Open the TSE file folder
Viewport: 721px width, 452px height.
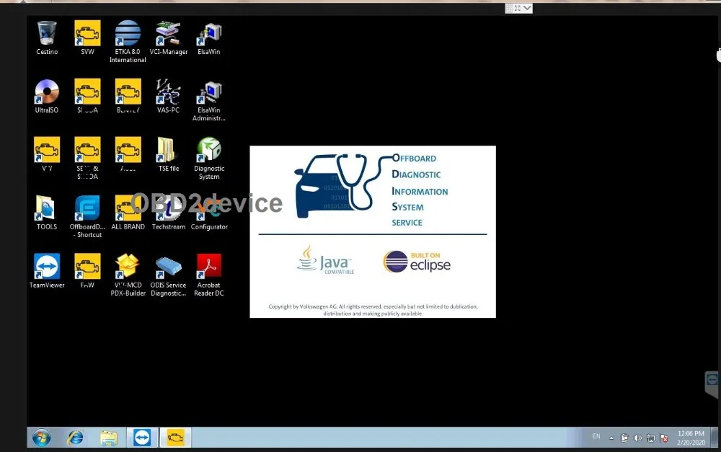pos(168,154)
